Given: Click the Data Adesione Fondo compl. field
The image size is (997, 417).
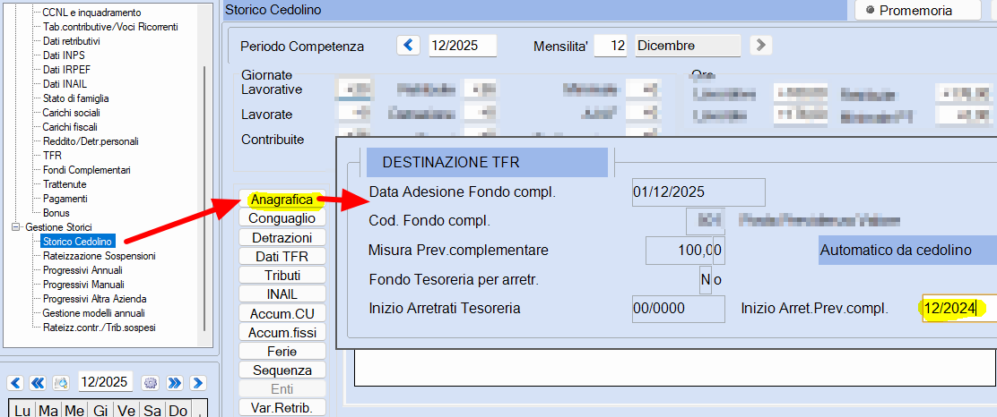Looking at the screenshot, I should click(x=698, y=192).
